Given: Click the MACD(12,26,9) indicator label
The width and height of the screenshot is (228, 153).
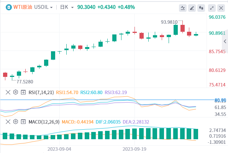Looking at the screenshot, I should [x=44, y=122].
